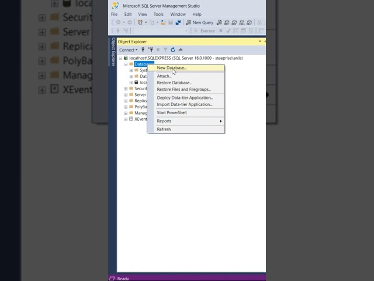Expand the Replica... folder node
This screenshot has width=374, height=281.
coord(126,101)
